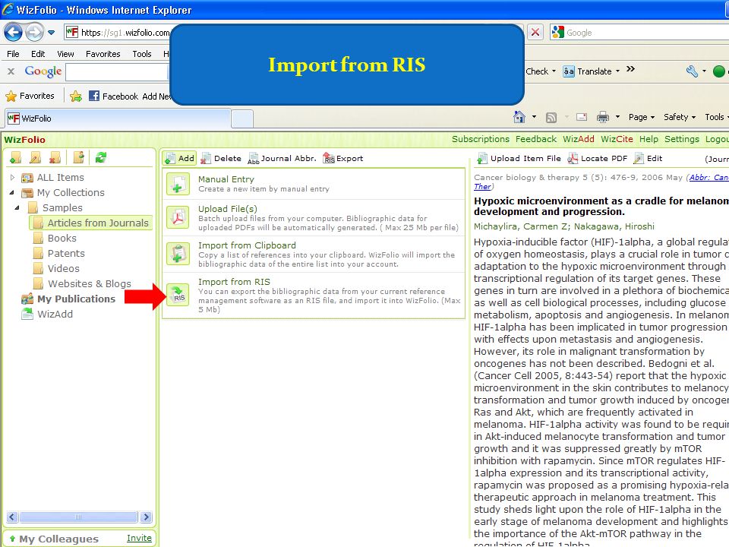Screen dimensions: 729x547
Task: Click the Feedback link
Action: click(x=535, y=139)
